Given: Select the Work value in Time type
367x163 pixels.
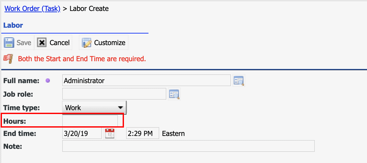Looking at the screenshot, I should pyautogui.click(x=73, y=108).
